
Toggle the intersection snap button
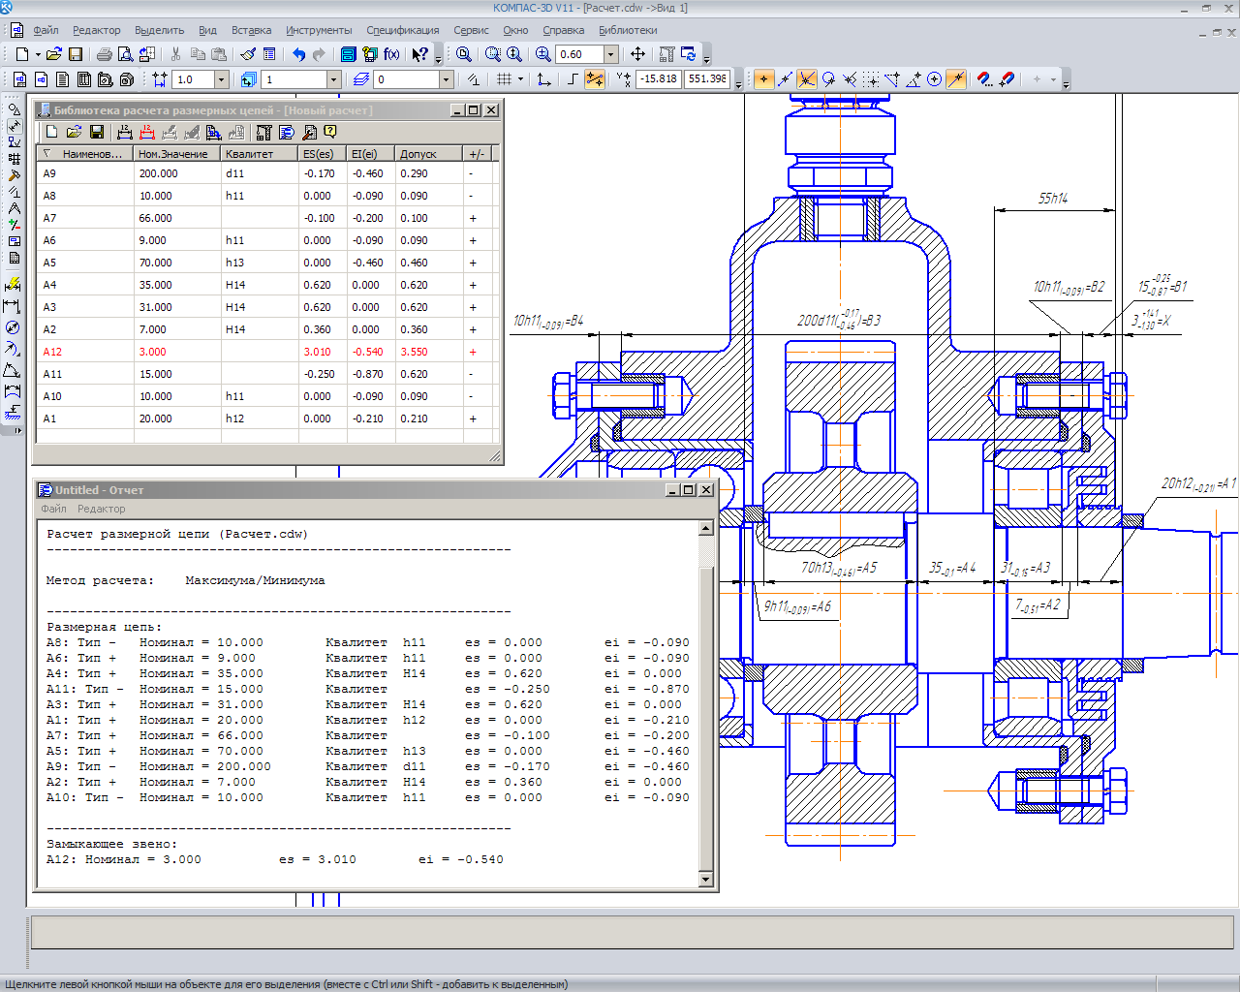click(x=807, y=79)
